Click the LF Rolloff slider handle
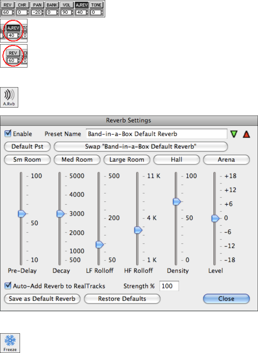The image size is (258, 353). pyautogui.click(x=100, y=245)
